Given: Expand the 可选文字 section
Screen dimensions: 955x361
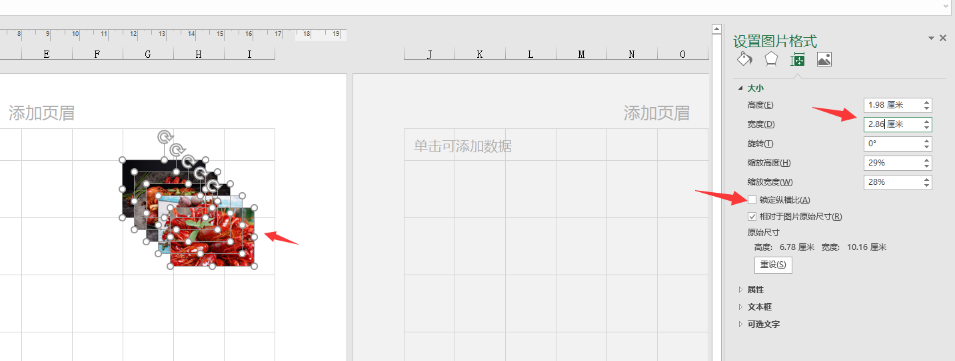Looking at the screenshot, I should pyautogui.click(x=740, y=324).
